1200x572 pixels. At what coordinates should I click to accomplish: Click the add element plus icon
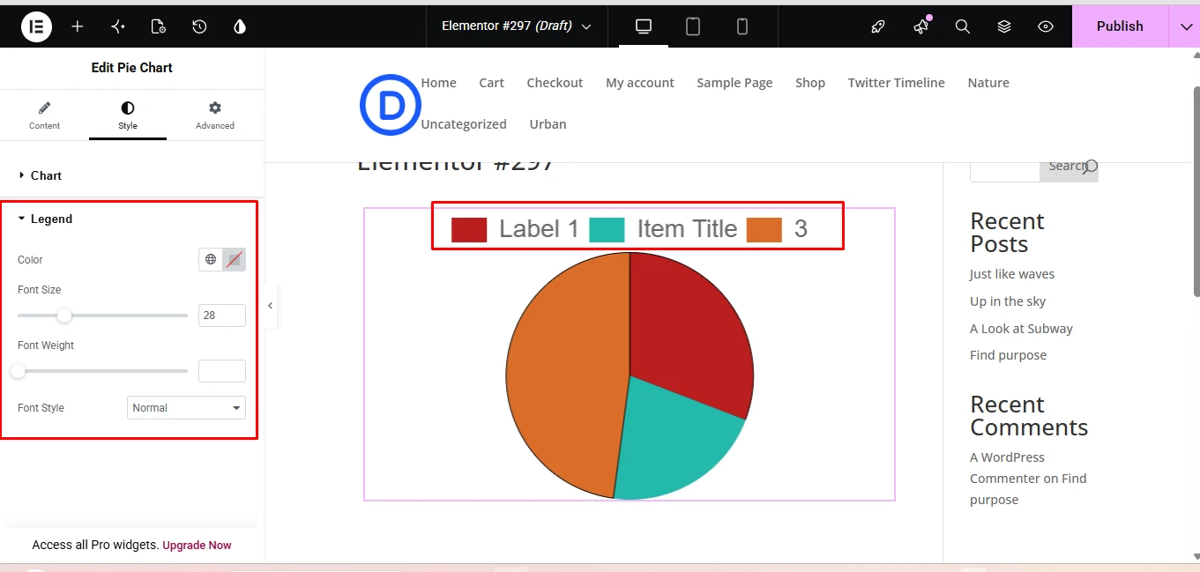click(x=78, y=26)
